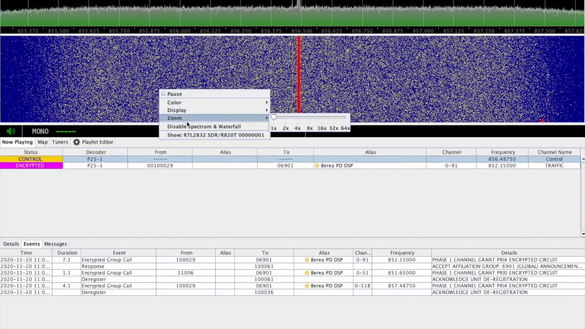
Task: Click the Frequency header in Now Playing table
Action: pos(503,152)
